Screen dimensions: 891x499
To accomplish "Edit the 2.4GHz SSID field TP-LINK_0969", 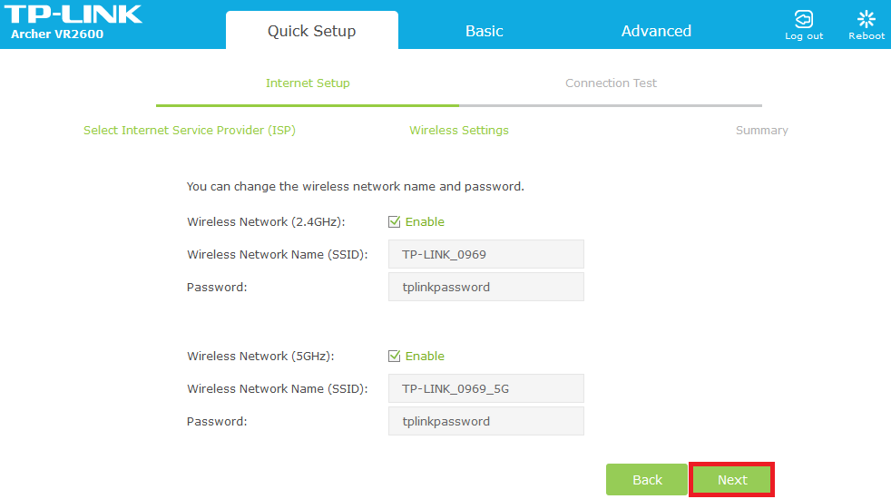I will click(x=485, y=254).
